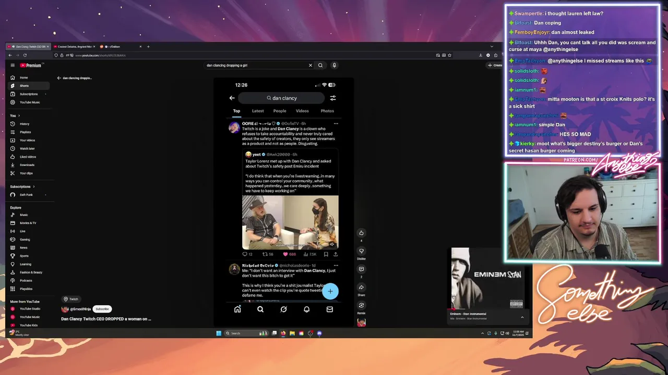Reload the page in the browser
The height and width of the screenshot is (375, 668).
tap(25, 55)
